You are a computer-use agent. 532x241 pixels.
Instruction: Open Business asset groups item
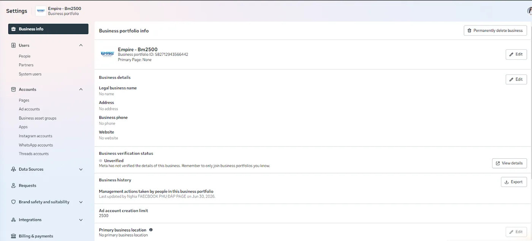point(38,118)
